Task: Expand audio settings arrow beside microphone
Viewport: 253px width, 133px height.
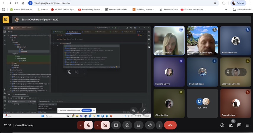Action: click(x=81, y=125)
